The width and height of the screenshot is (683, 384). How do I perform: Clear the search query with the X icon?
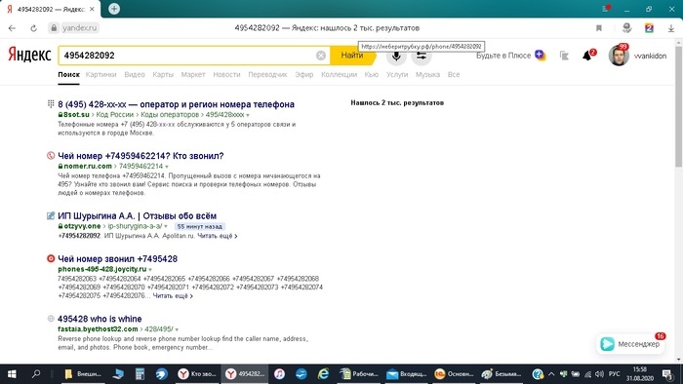tap(321, 56)
